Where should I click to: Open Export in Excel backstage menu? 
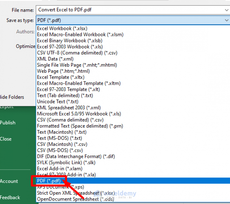click(7, 107)
